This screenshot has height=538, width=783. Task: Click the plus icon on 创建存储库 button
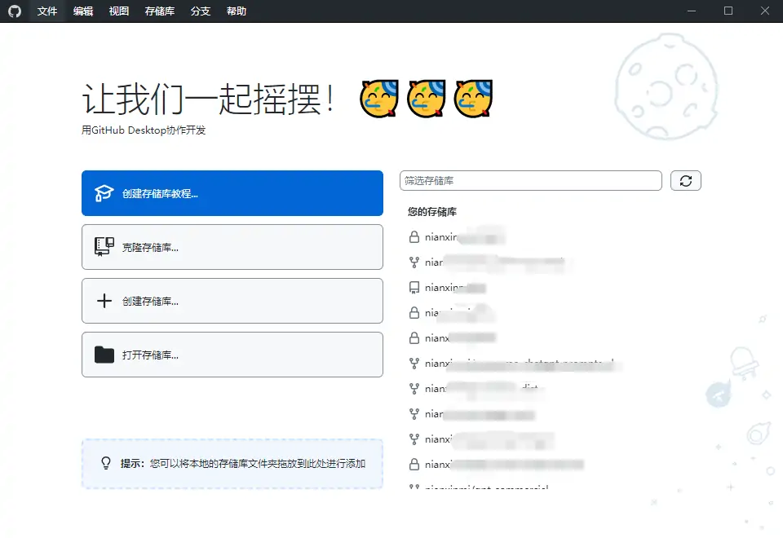pyautogui.click(x=103, y=300)
